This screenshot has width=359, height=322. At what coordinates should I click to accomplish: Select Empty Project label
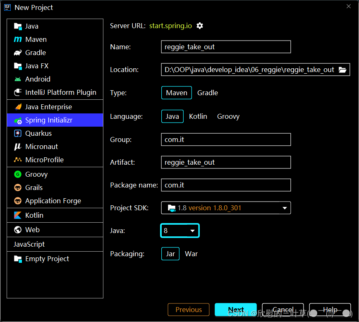pos(47,259)
